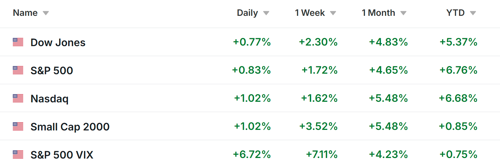Viewport: 500px width, 167px height.
Task: Sort by the Daily column arrow
Action: tap(266, 13)
